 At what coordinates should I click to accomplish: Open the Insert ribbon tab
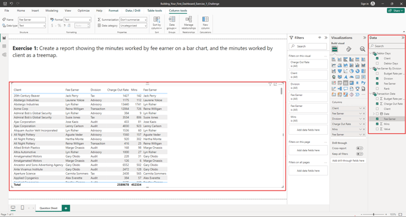[35, 11]
